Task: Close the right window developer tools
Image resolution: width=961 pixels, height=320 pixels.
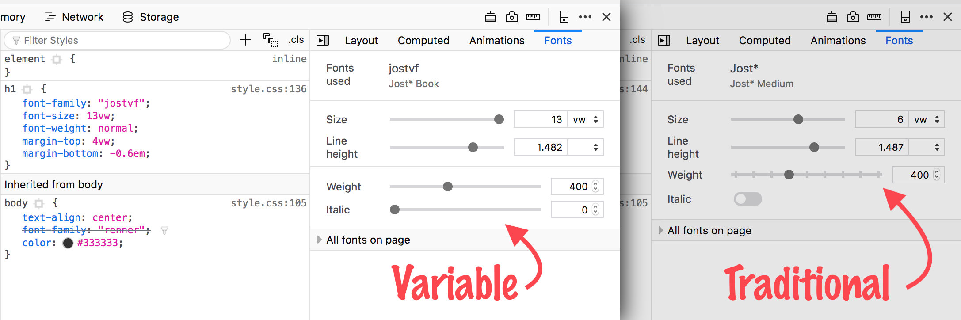Action: tap(947, 17)
